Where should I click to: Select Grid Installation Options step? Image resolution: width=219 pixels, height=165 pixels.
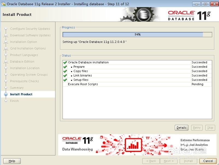[28, 48]
